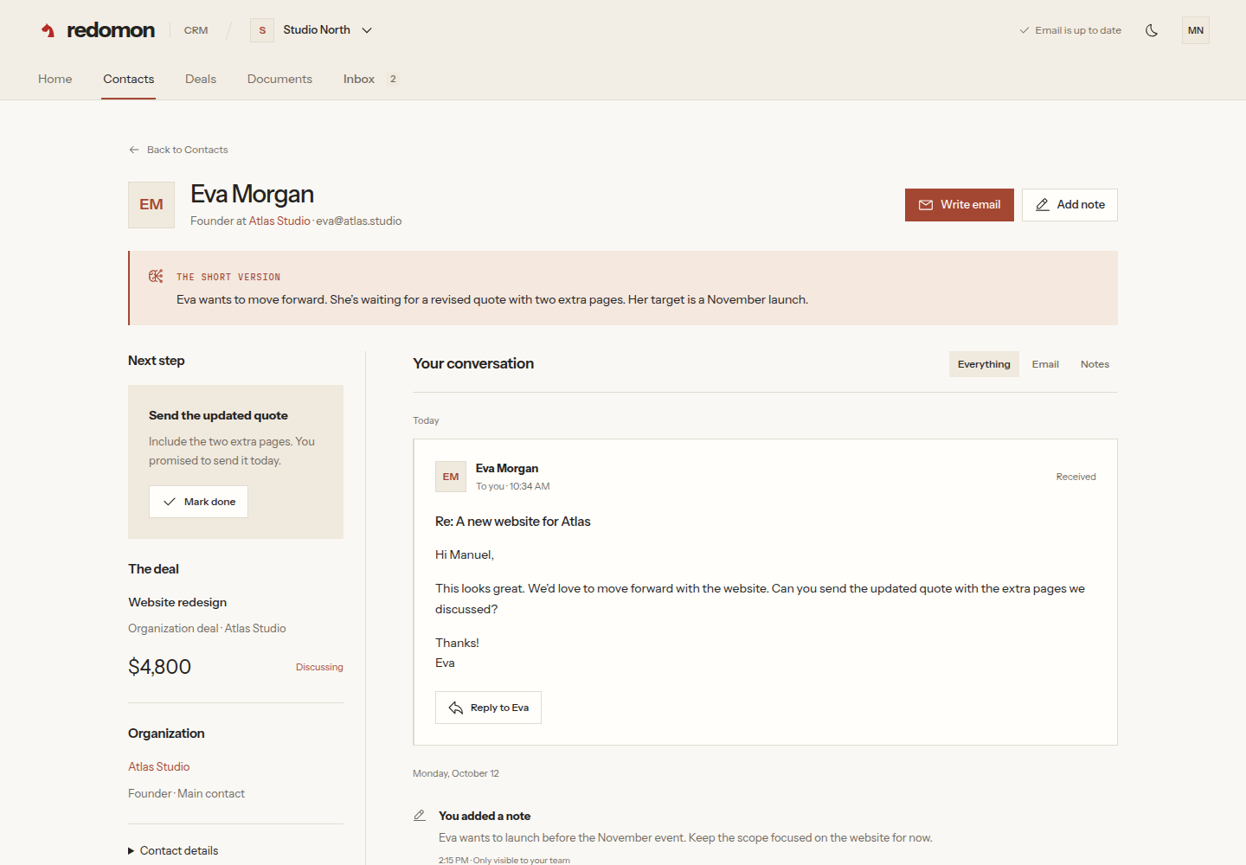
Task: Click the You added a note entry
Action: pos(485,816)
